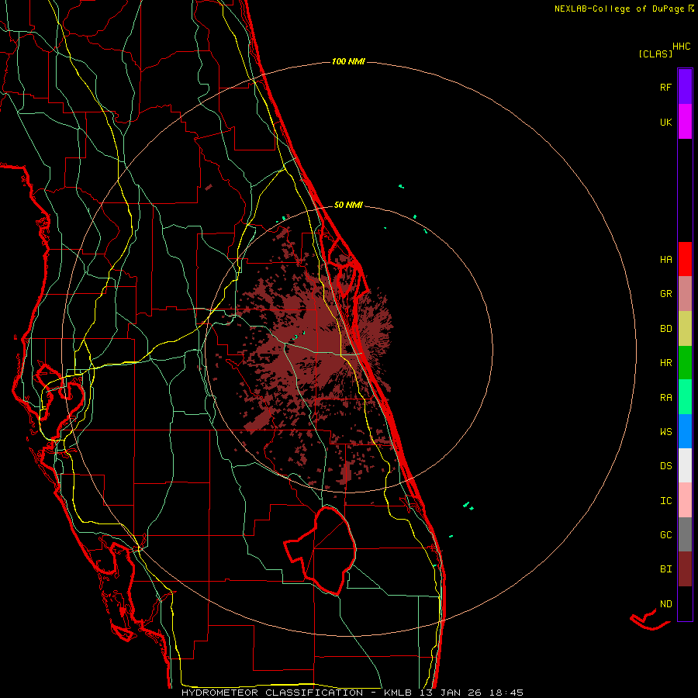The image size is (698, 698).
Task: Click the HA legend label
Action: pos(665,260)
